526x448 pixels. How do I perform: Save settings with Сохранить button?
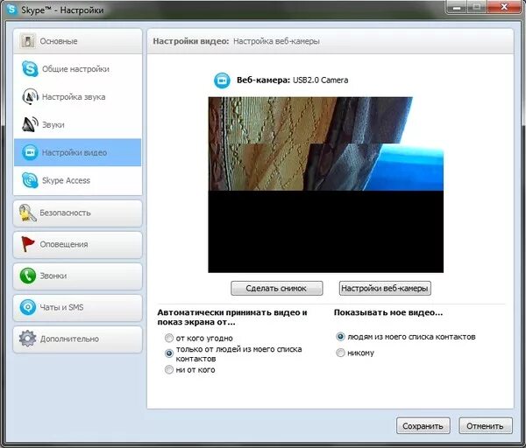pyautogui.click(x=423, y=426)
